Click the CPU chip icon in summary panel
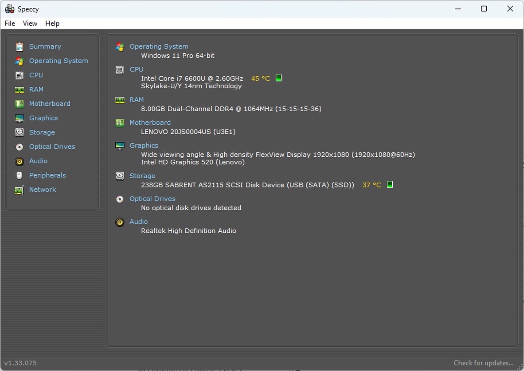The height and width of the screenshot is (371, 524). pos(120,70)
